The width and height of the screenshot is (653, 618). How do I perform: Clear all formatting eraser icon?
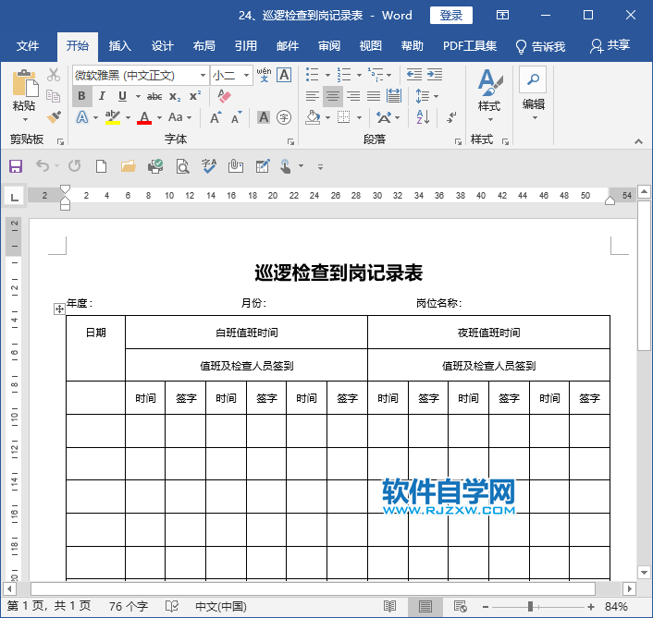point(224,96)
